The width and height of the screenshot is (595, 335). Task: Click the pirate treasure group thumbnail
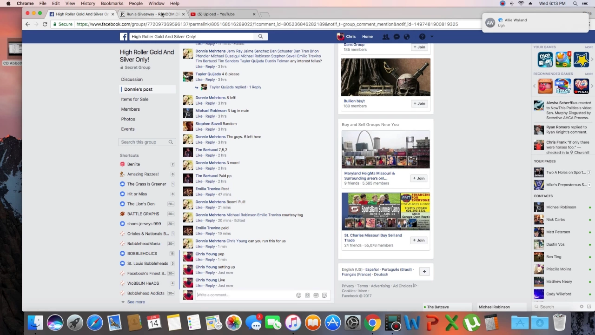pyautogui.click(x=386, y=77)
